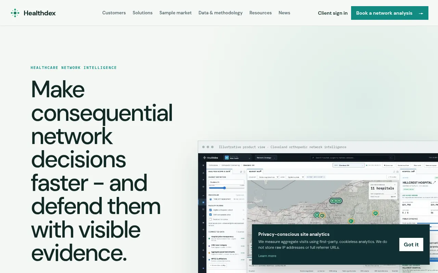Uncheck the With comparable price filter
Image resolution: width=438 pixels, height=273 pixels.
210,215
